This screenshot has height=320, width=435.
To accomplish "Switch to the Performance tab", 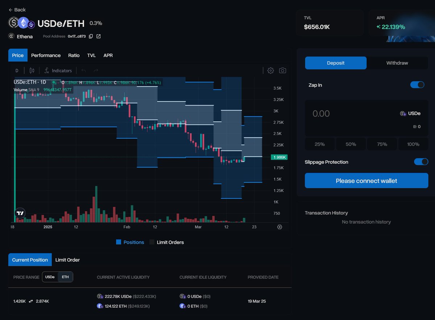I will (46, 56).
